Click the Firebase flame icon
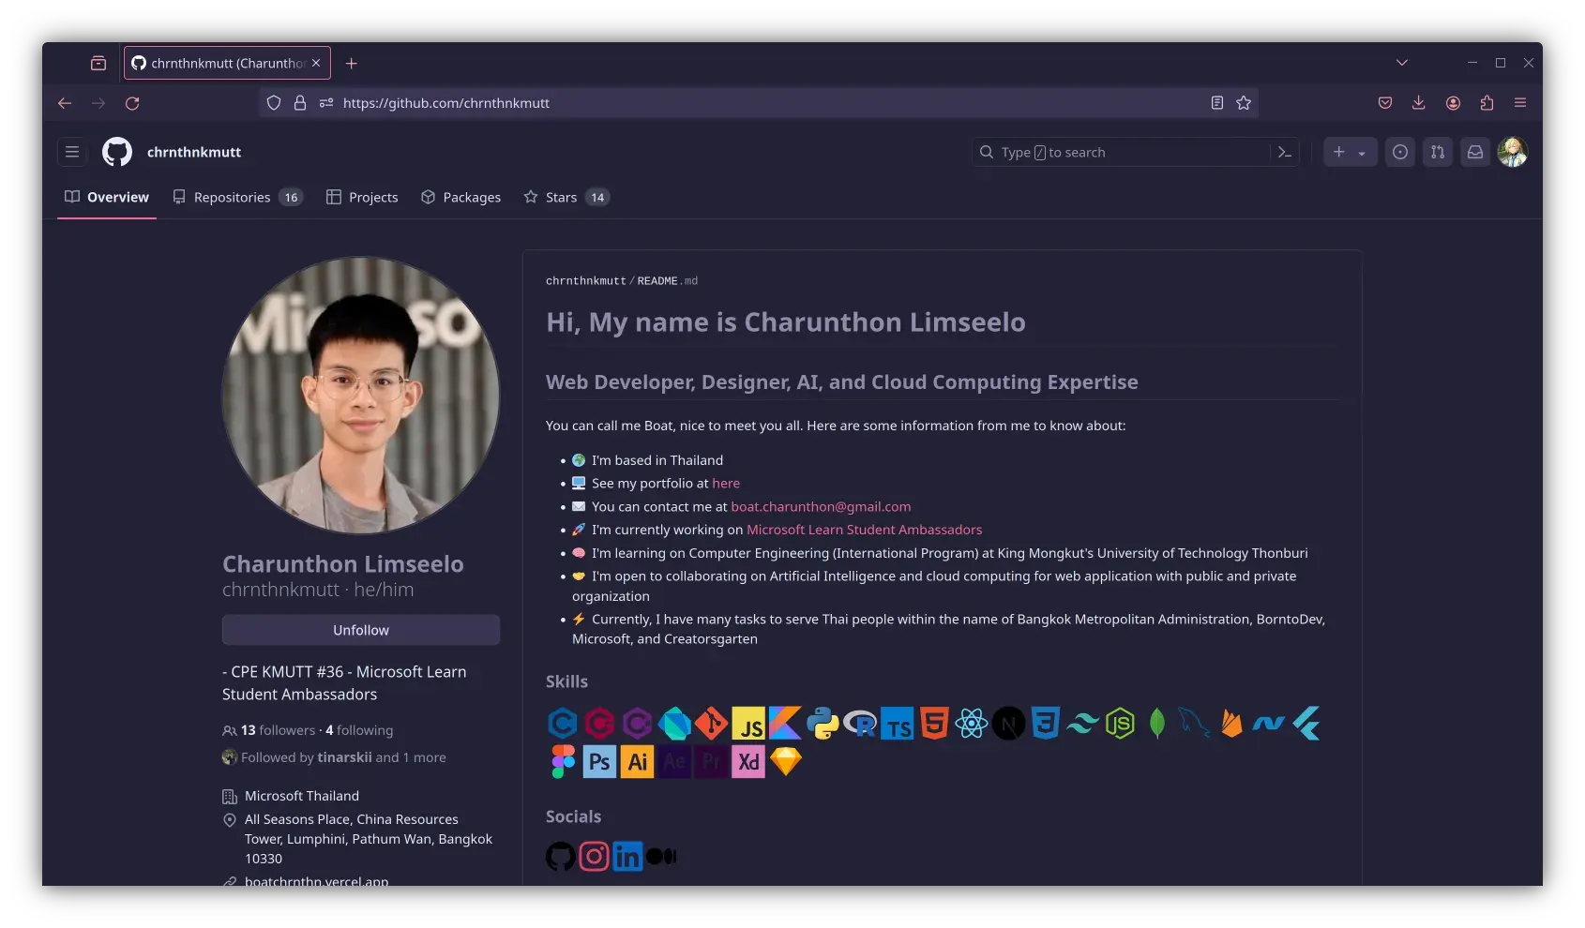 (1231, 724)
